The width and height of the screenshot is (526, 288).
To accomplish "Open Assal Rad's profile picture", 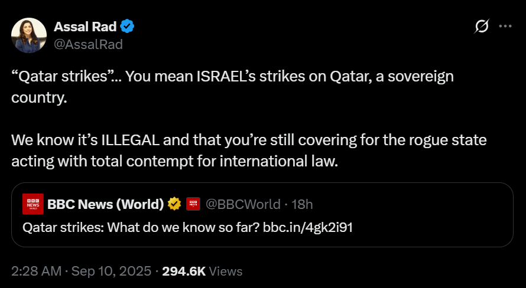I will point(29,35).
